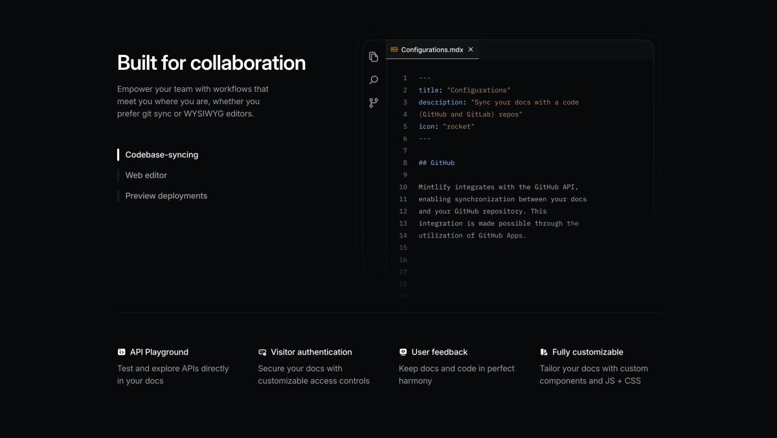Click 'Tailor your docs with custom' text

click(594, 369)
